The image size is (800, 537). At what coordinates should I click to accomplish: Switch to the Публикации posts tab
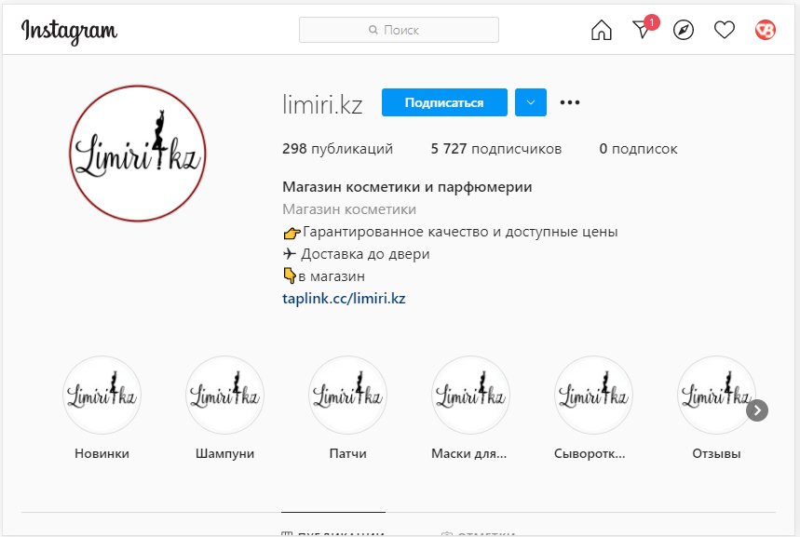333,530
